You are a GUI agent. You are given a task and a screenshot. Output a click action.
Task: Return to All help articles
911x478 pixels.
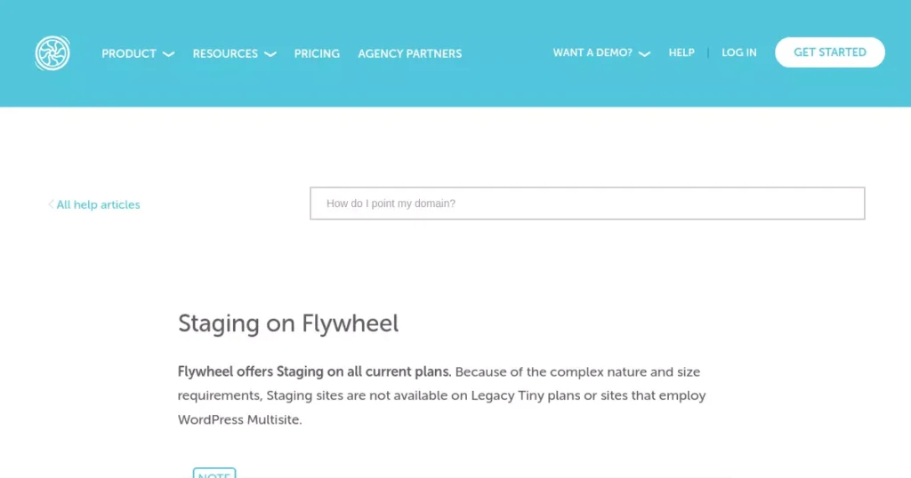[x=98, y=204]
